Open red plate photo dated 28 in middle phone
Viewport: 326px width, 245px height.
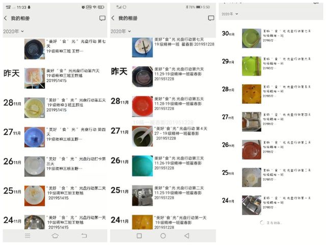point(142,104)
